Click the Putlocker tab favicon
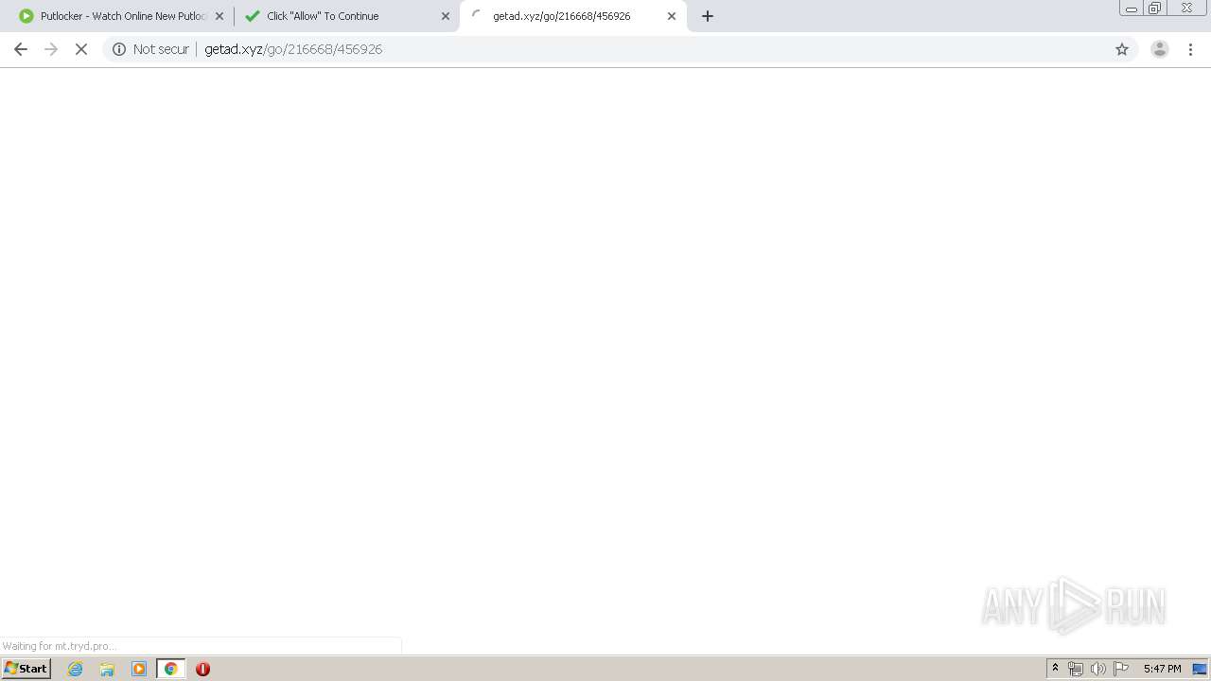 26,16
